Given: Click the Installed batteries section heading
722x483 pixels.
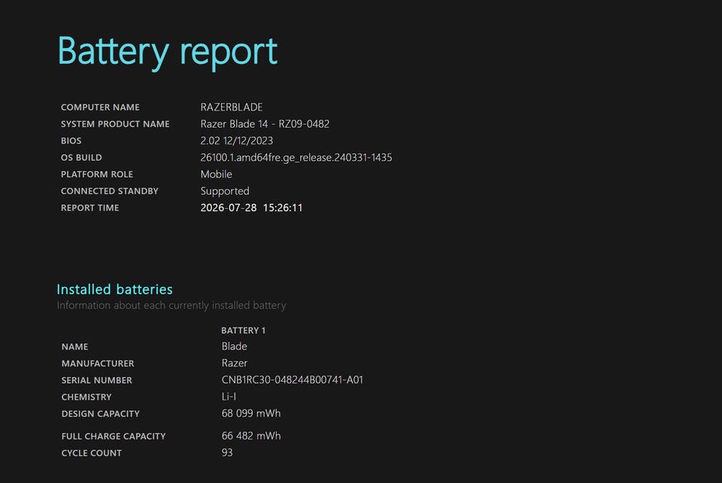Looking at the screenshot, I should pyautogui.click(x=114, y=289).
